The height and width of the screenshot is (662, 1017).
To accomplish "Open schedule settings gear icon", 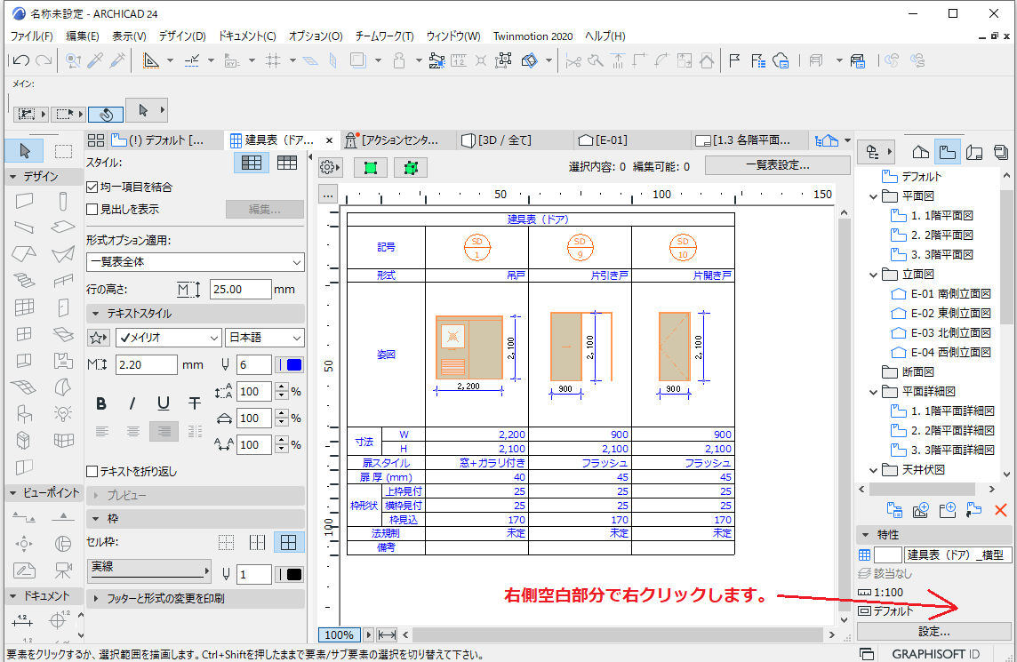I will 330,167.
